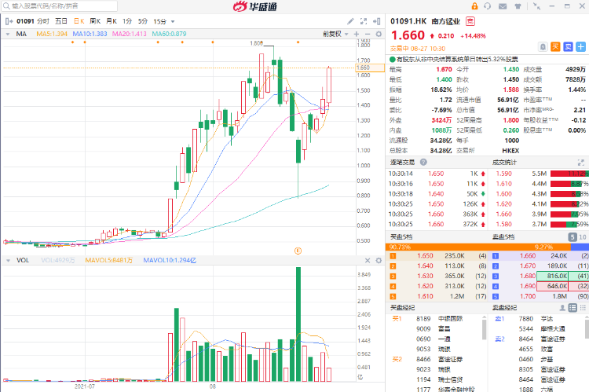
Task: Select the 日K daily candlestick tab
Action: click(x=79, y=21)
